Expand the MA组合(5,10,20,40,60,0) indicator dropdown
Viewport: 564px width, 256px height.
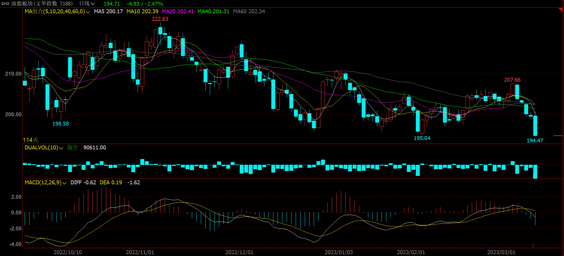click(57, 11)
